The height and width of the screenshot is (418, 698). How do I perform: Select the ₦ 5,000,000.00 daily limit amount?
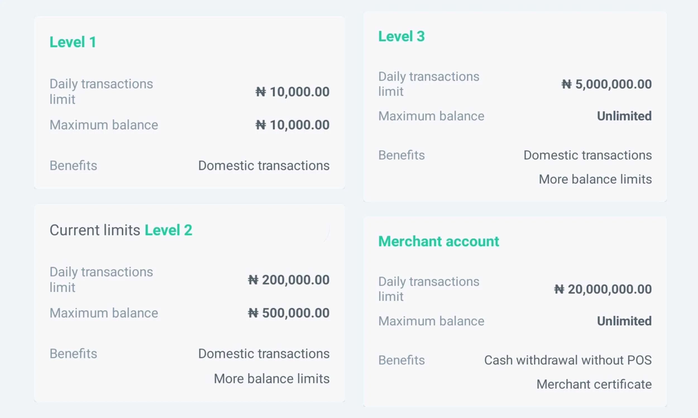606,84
